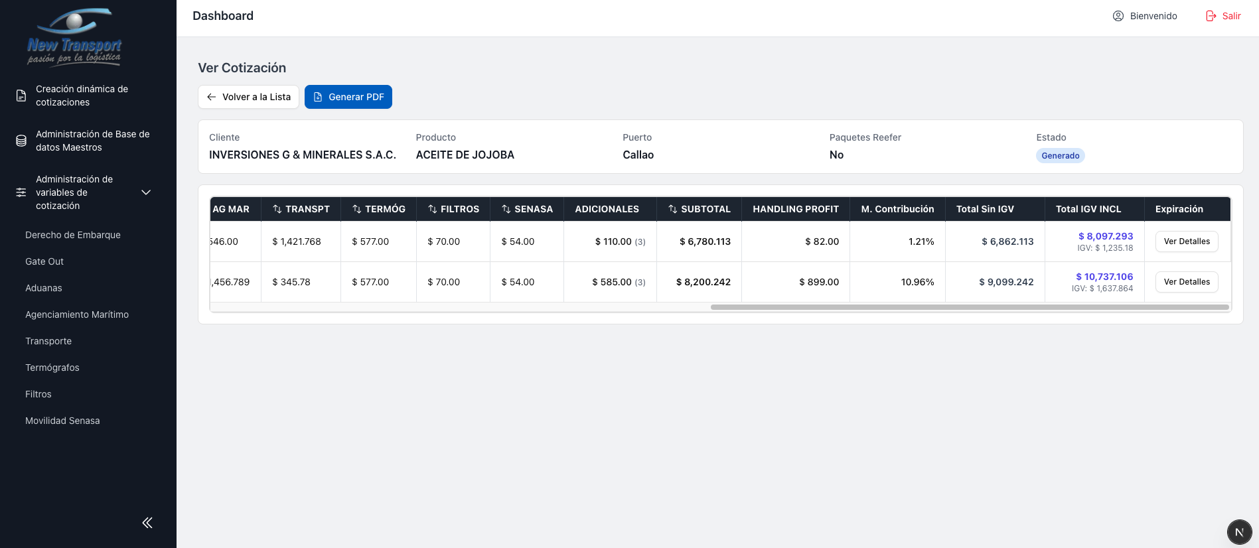Click Salir to log out

tap(1223, 16)
